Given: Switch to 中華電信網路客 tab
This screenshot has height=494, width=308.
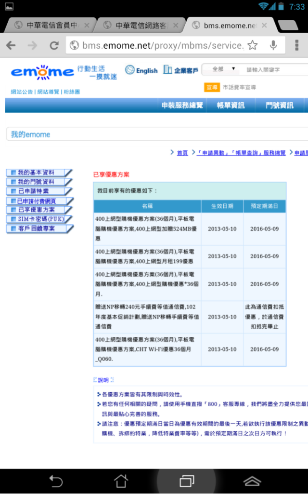Looking at the screenshot, I should pos(139,25).
